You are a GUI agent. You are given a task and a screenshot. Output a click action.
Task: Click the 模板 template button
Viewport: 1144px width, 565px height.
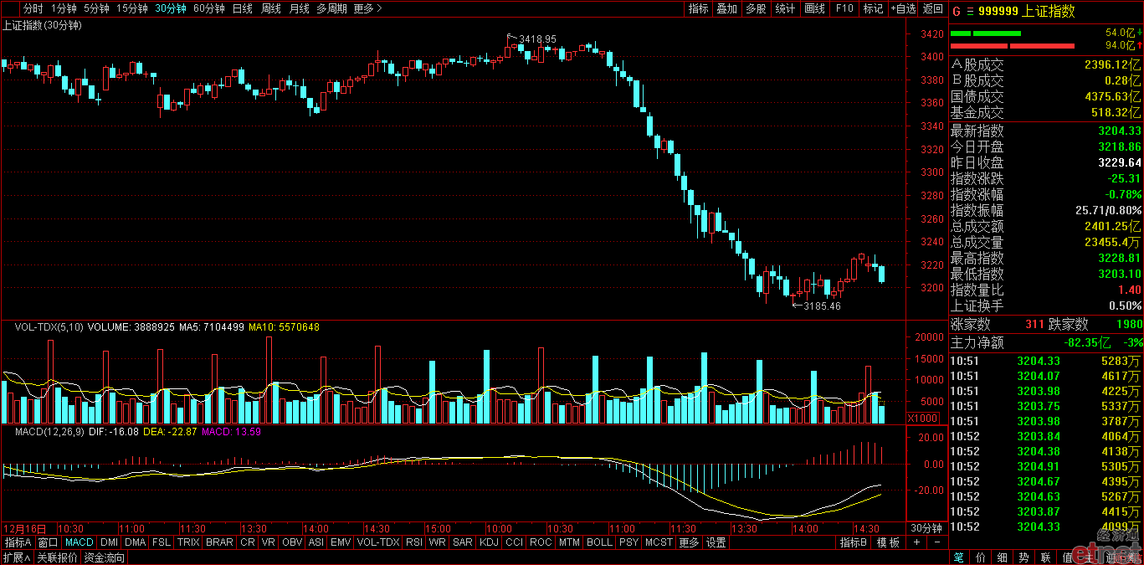(888, 542)
